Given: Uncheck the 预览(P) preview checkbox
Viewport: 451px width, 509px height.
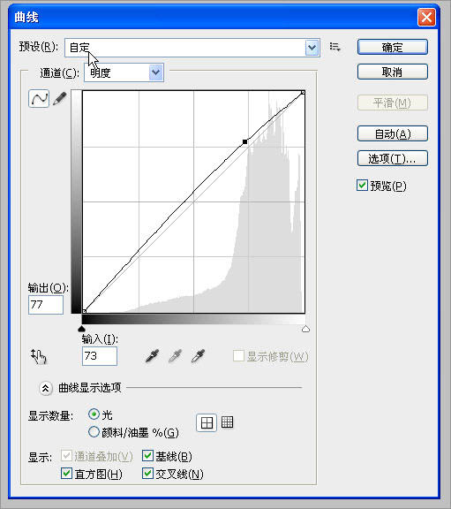Looking at the screenshot, I should click(x=362, y=186).
